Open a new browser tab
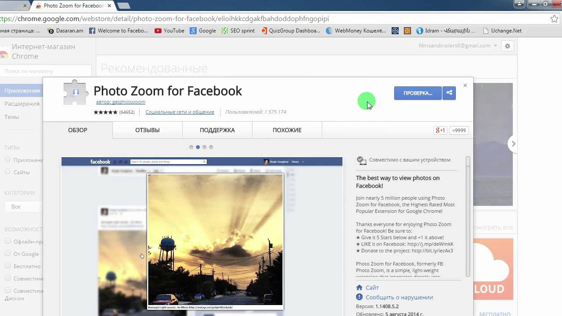 pyautogui.click(x=123, y=6)
